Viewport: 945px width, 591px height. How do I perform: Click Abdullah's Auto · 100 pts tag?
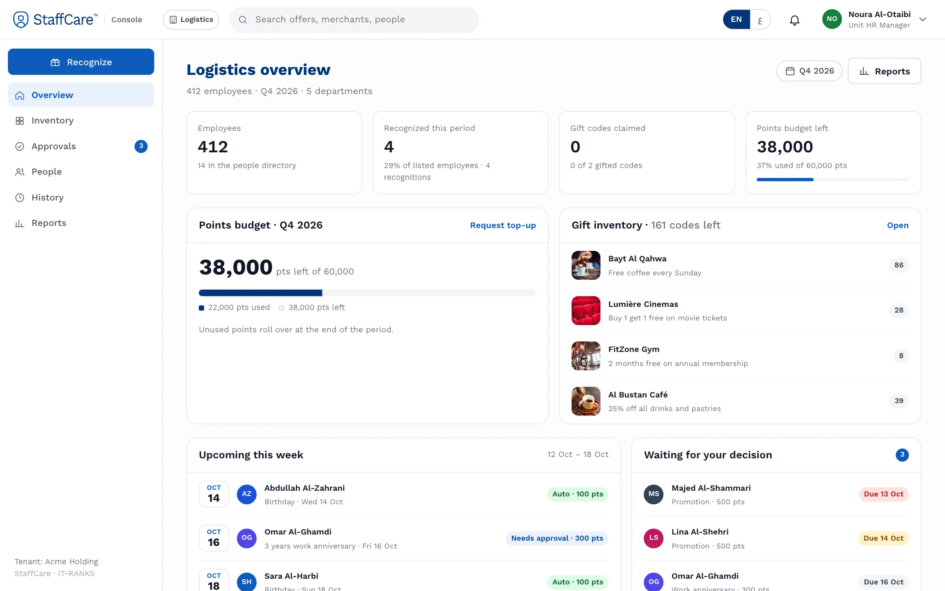click(x=577, y=494)
